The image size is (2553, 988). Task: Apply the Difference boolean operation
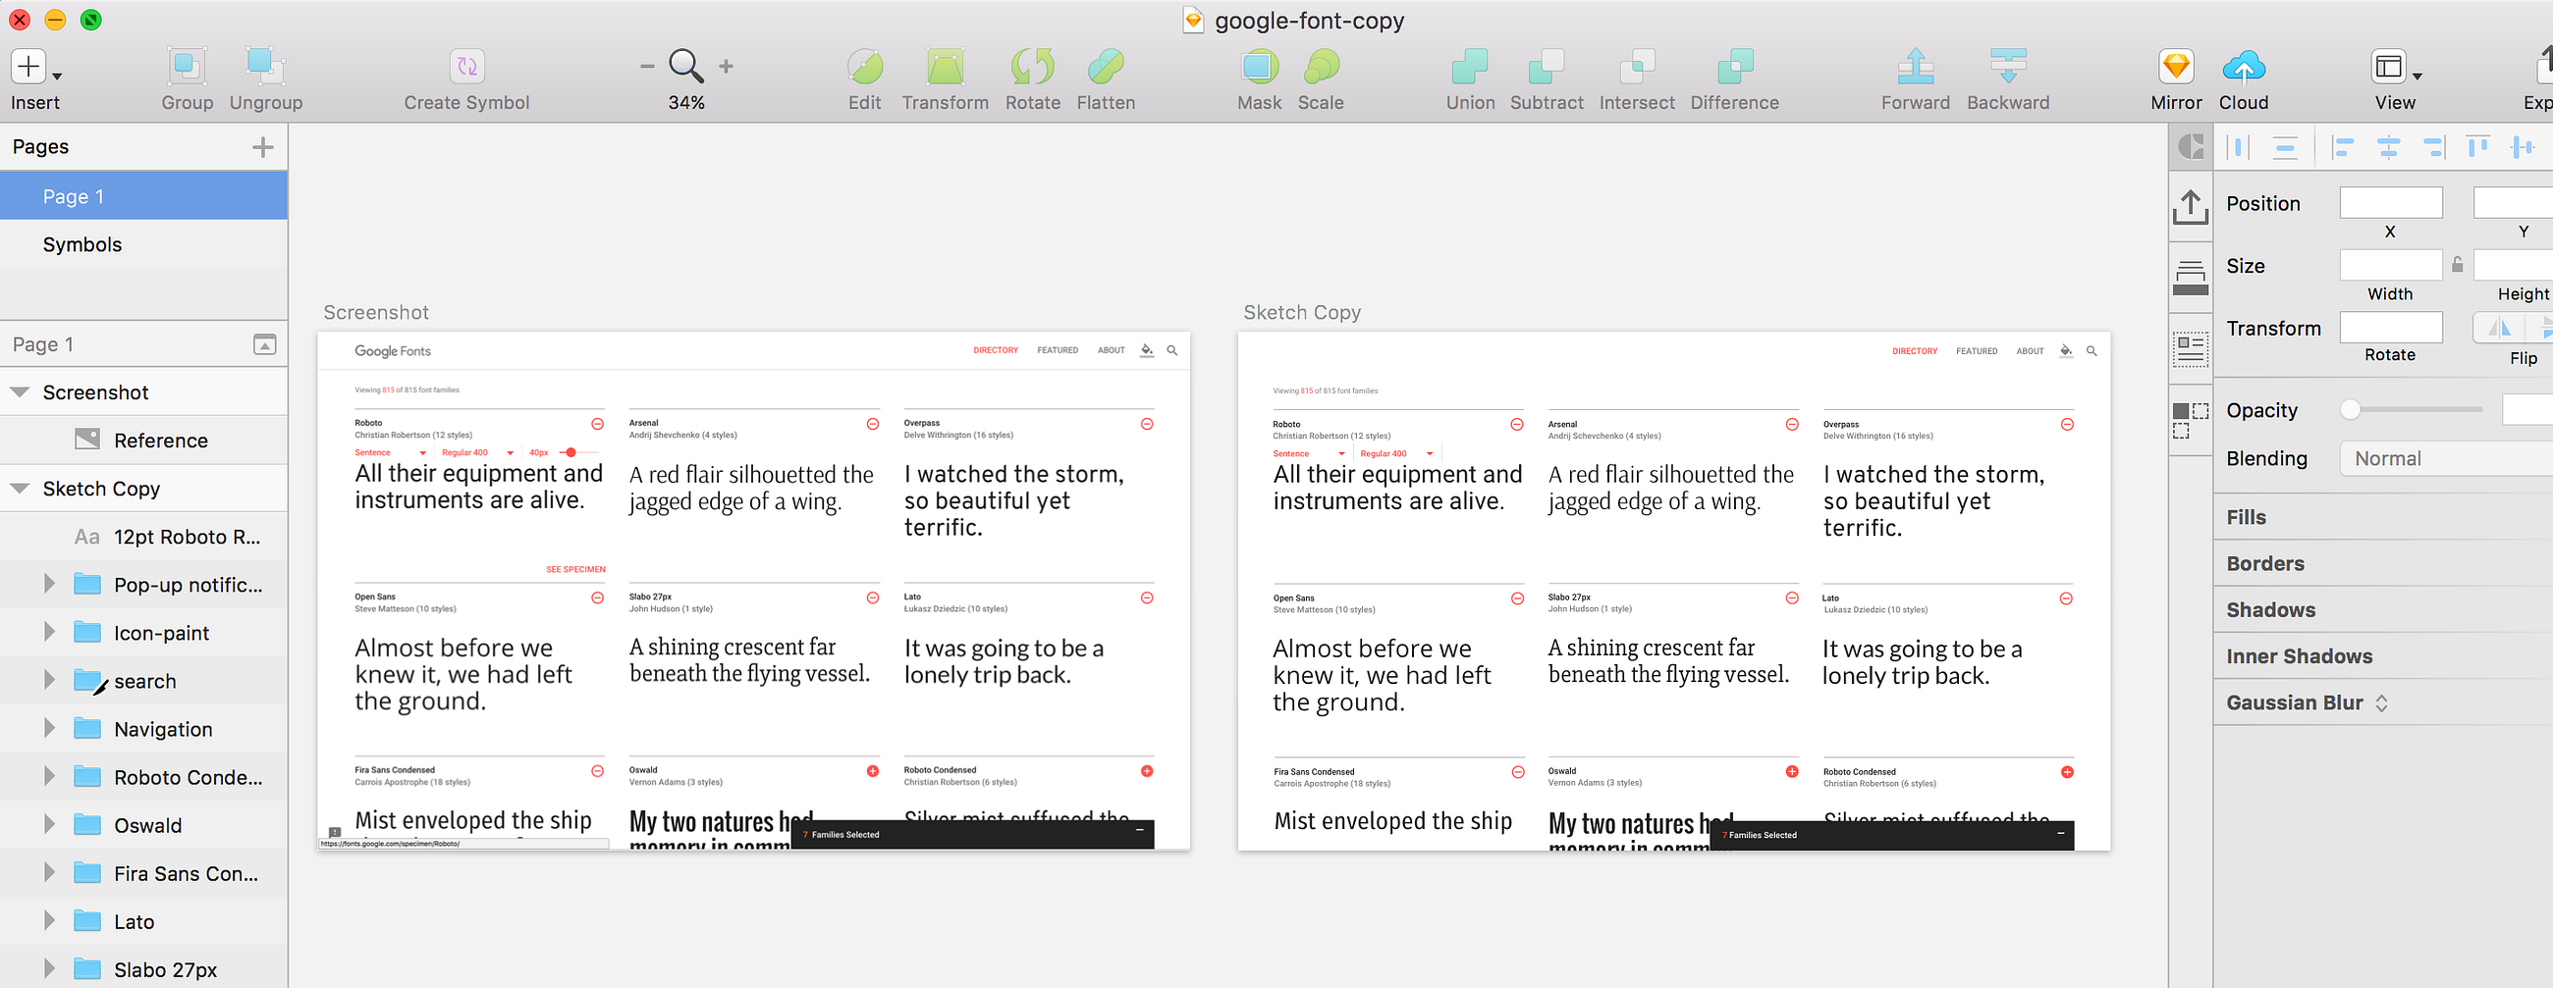(x=1734, y=67)
